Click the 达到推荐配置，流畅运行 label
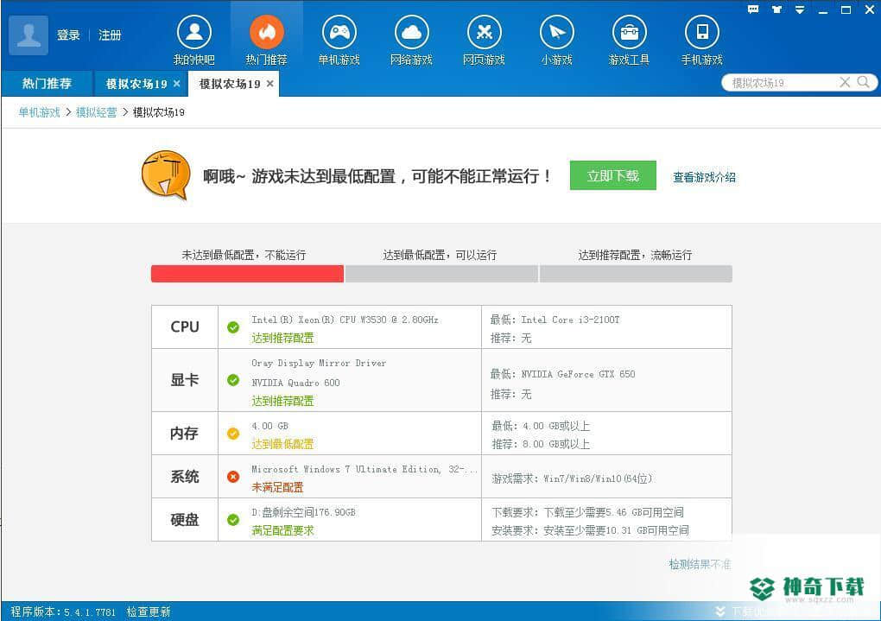The image size is (881, 621). click(x=635, y=255)
